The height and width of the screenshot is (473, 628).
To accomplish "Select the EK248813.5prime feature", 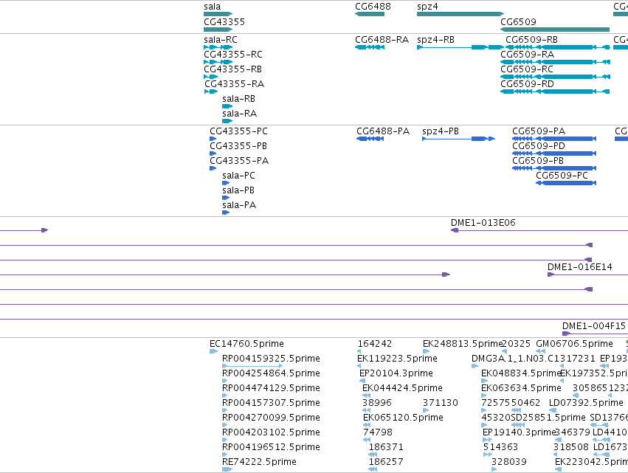I will 426,352.
